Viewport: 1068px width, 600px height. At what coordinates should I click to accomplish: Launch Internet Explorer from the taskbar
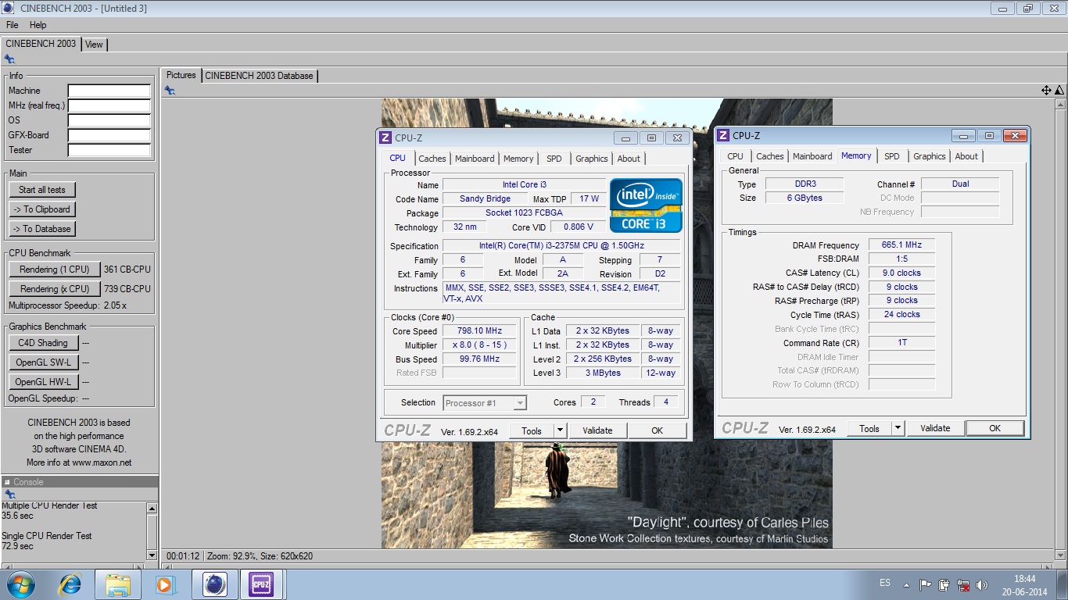(70, 584)
